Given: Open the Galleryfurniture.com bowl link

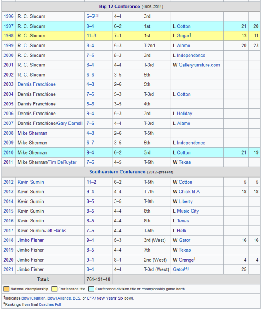Looking at the screenshot, I should click(199, 65).
